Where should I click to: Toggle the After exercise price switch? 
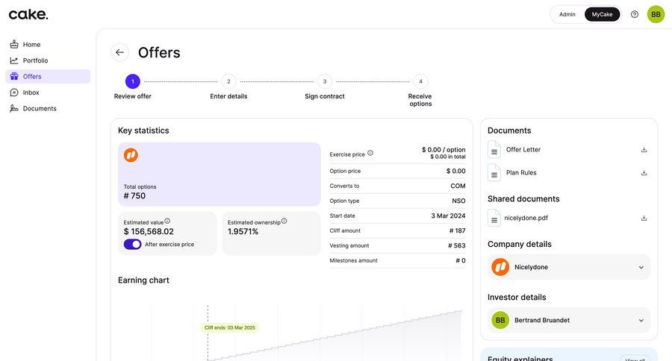(132, 244)
